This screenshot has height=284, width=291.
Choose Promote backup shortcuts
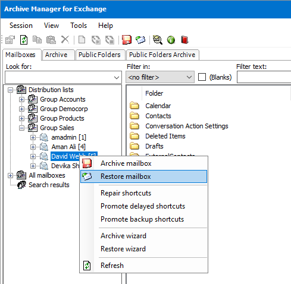click(144, 219)
